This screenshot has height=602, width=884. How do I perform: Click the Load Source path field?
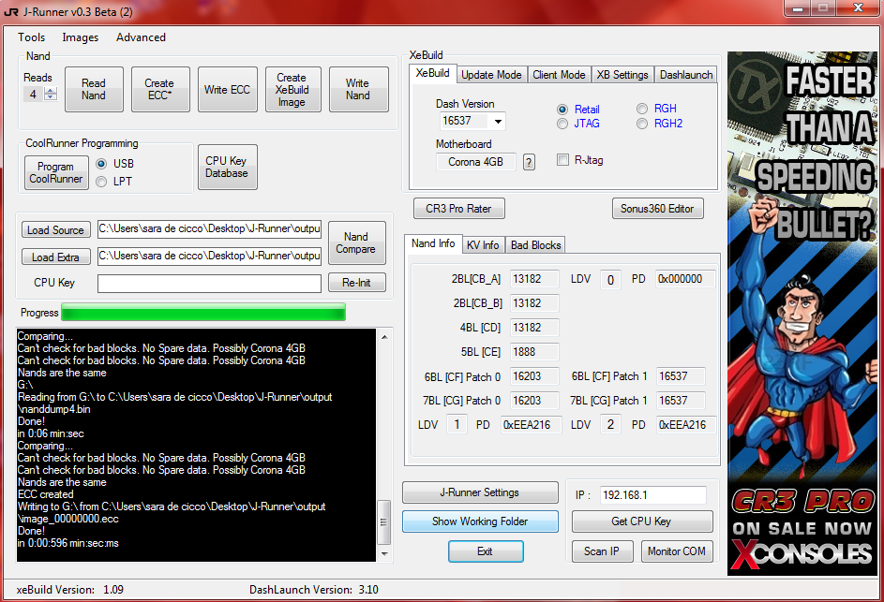click(x=209, y=228)
